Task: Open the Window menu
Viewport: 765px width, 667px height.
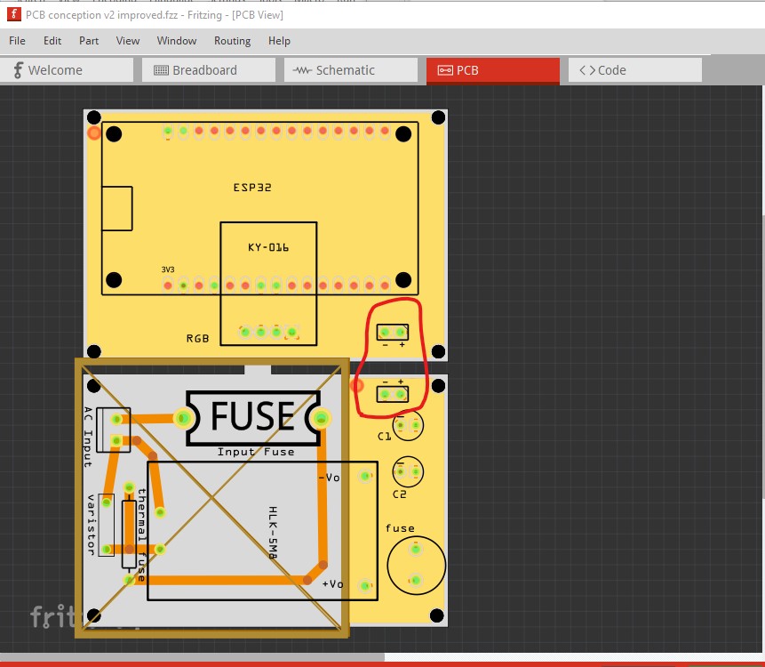Action: click(177, 41)
